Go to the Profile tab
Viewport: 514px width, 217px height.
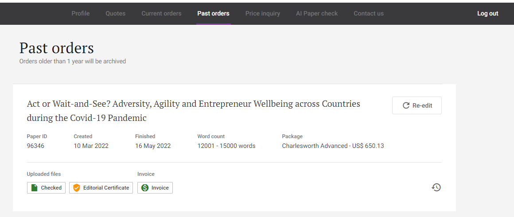tap(81, 13)
